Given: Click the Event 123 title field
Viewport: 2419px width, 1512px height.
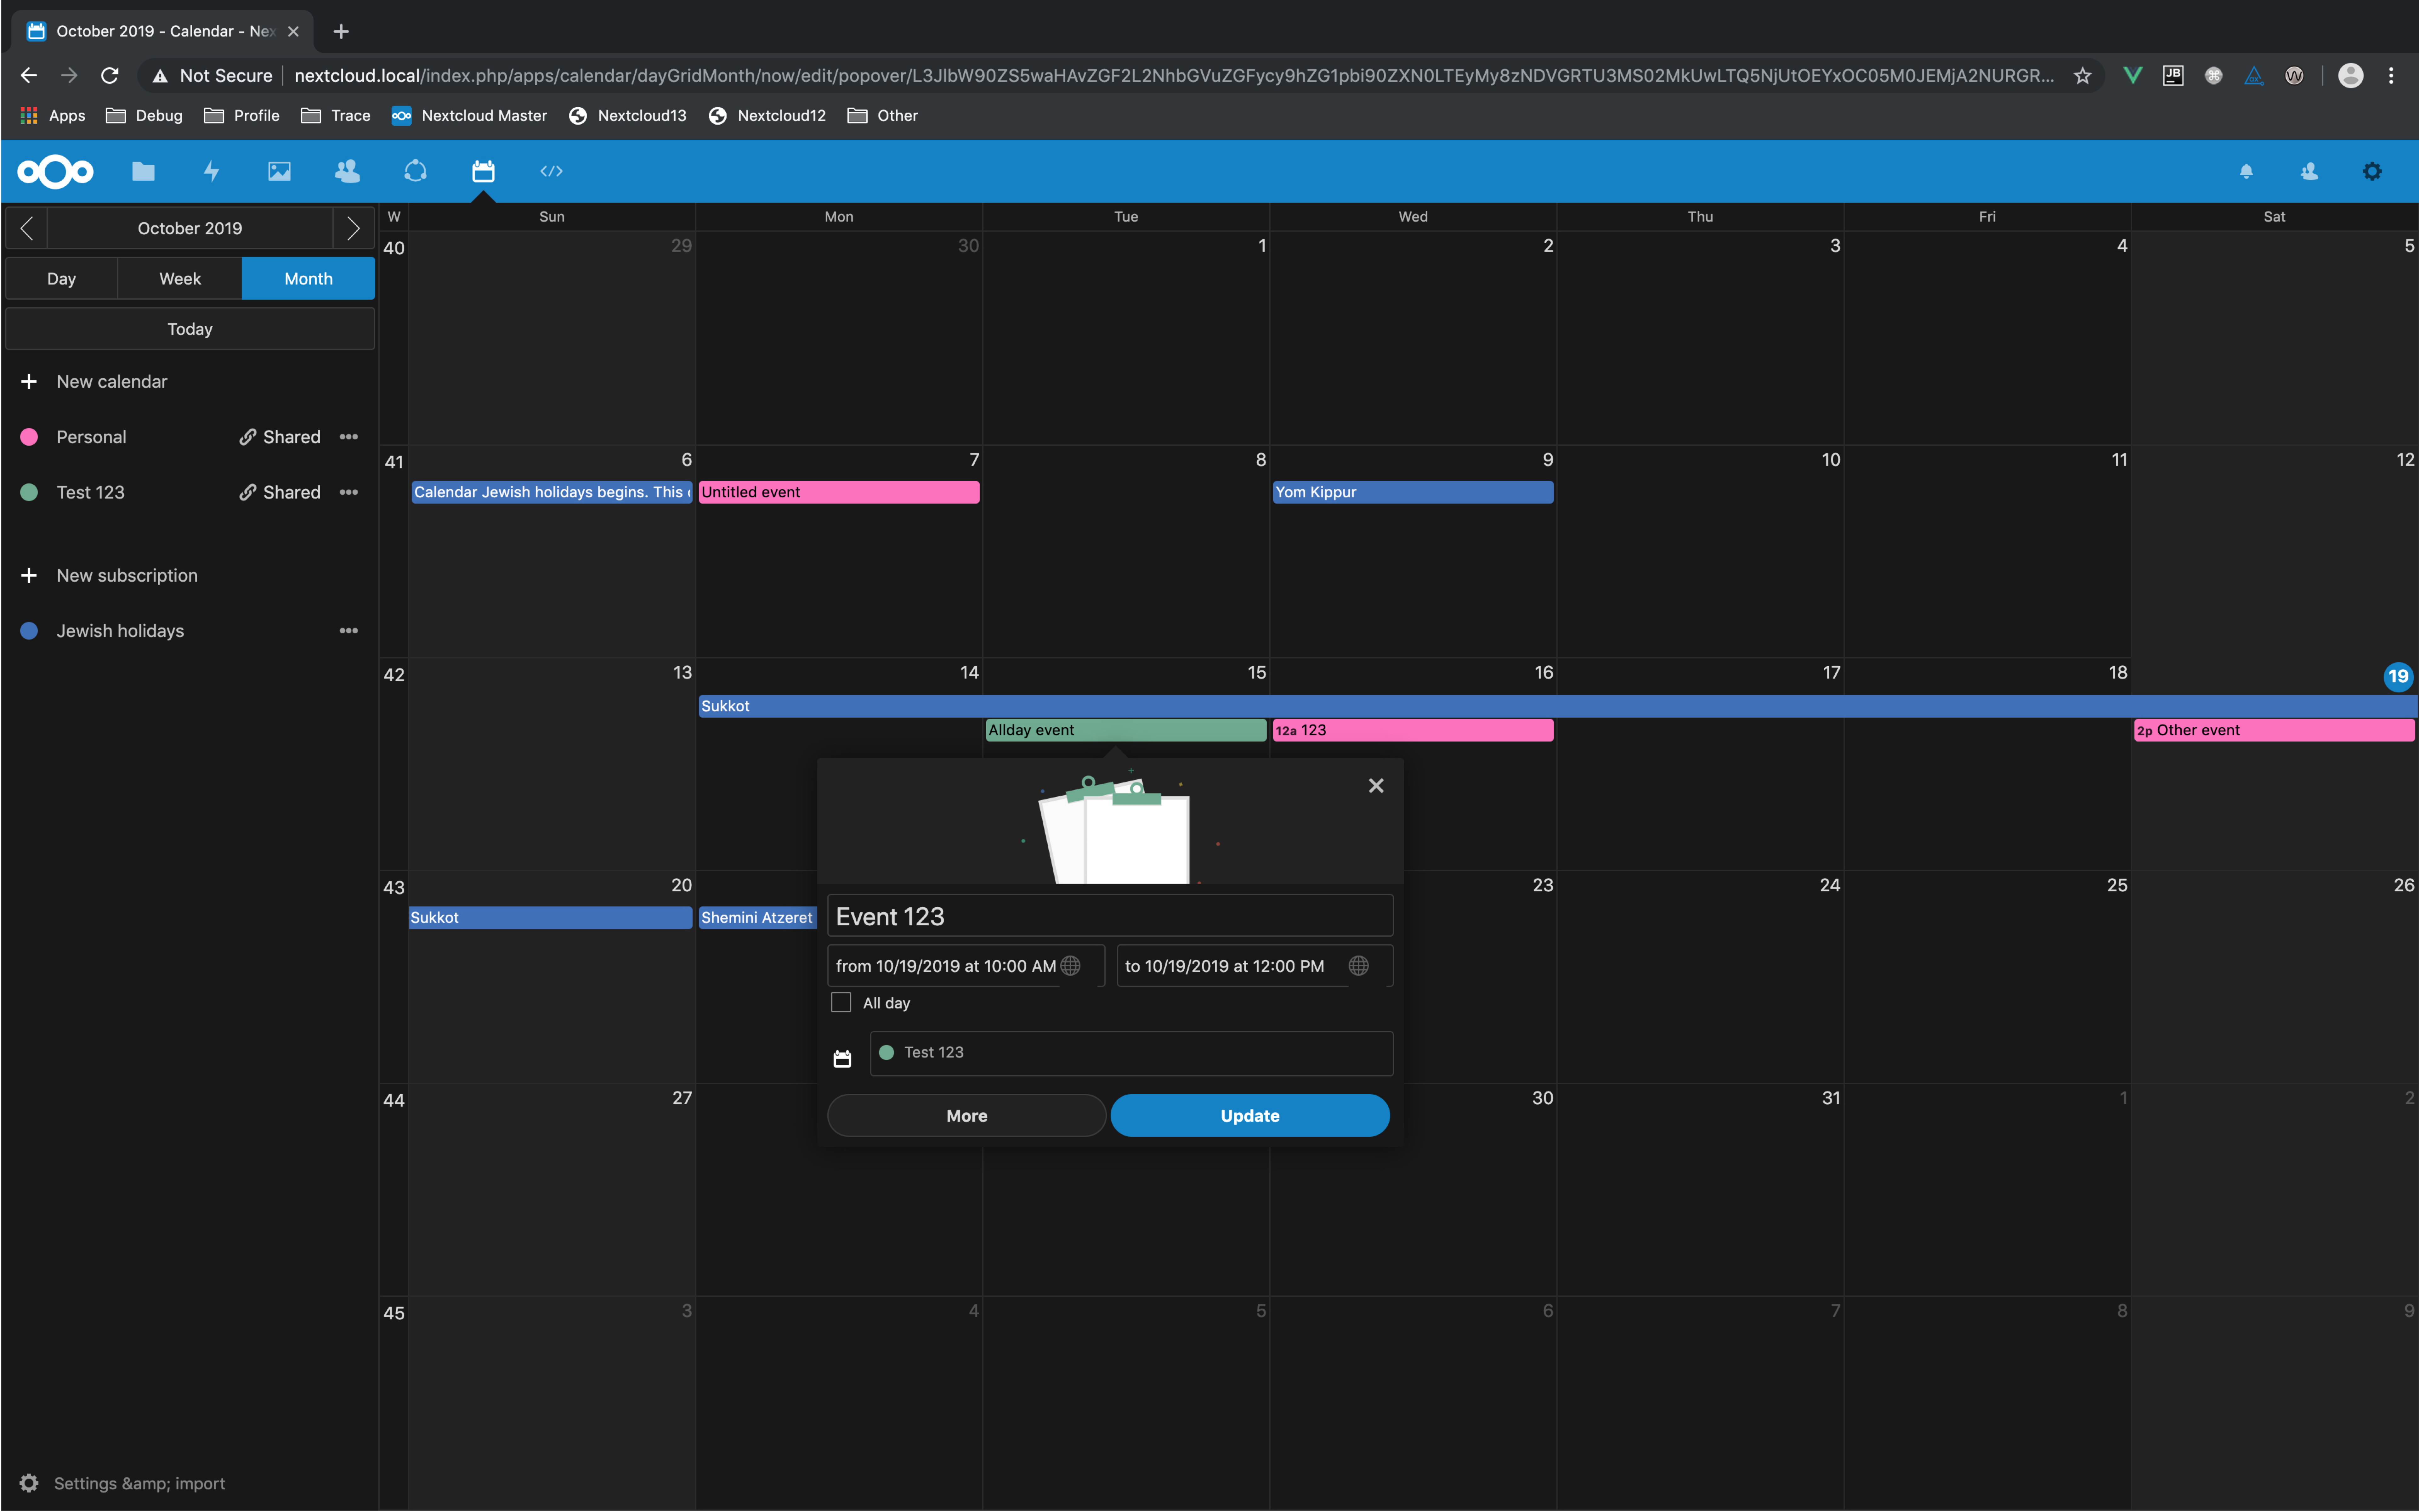Looking at the screenshot, I should point(1110,916).
